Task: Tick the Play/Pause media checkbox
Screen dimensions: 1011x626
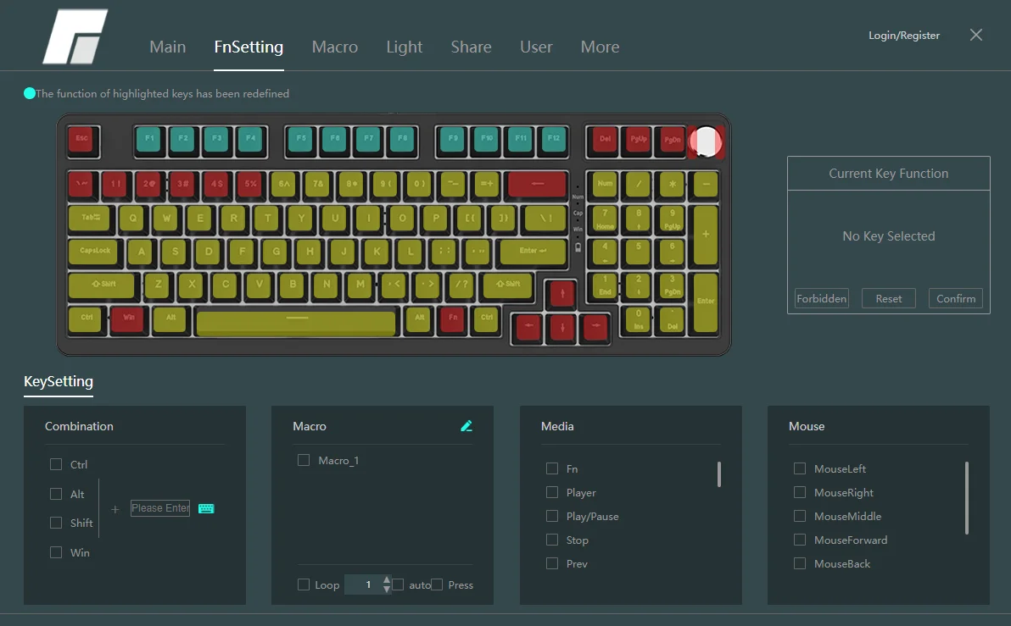Action: tap(552, 516)
